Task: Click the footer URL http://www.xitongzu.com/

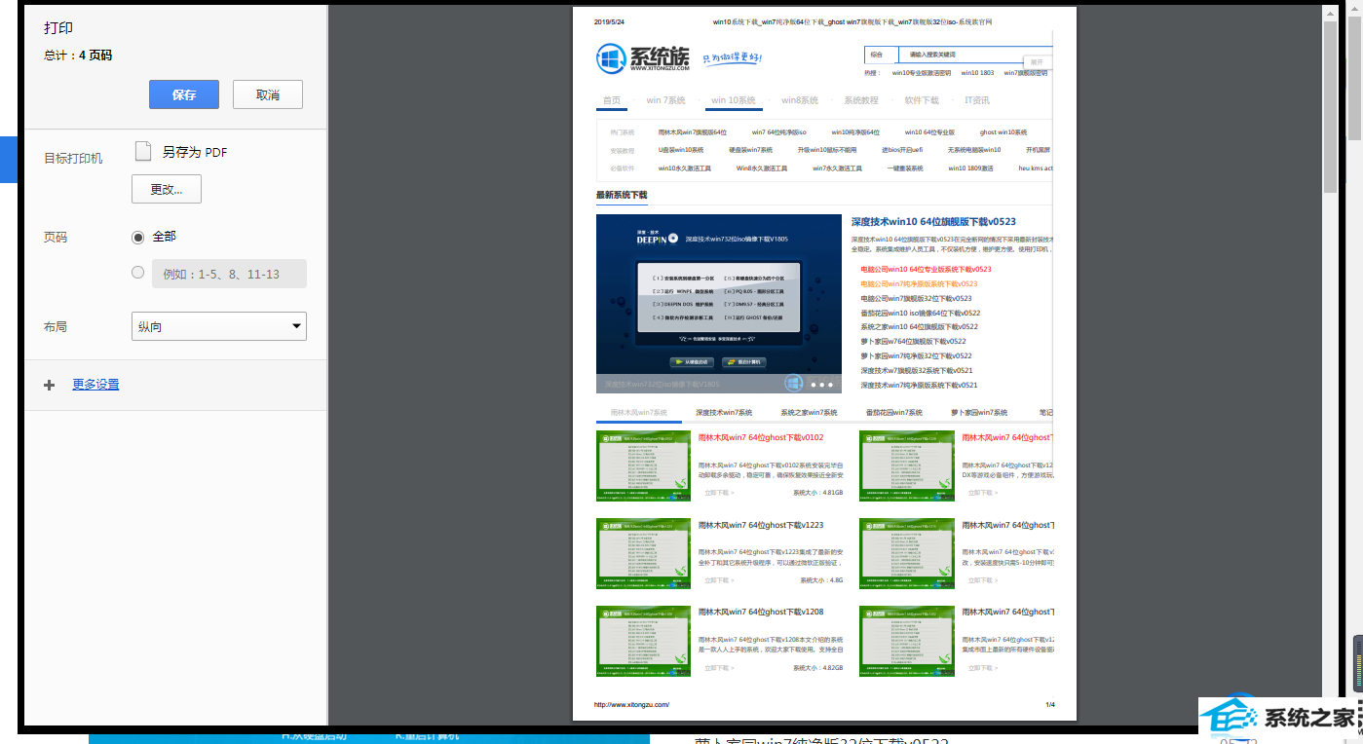Action: (x=631, y=704)
